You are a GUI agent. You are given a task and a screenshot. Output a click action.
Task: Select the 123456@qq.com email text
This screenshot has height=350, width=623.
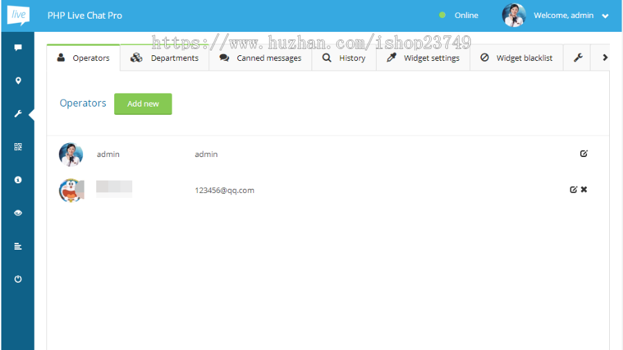(x=224, y=190)
